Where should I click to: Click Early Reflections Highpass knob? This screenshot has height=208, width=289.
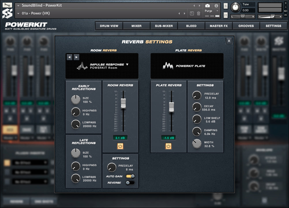[x=76, y=112]
